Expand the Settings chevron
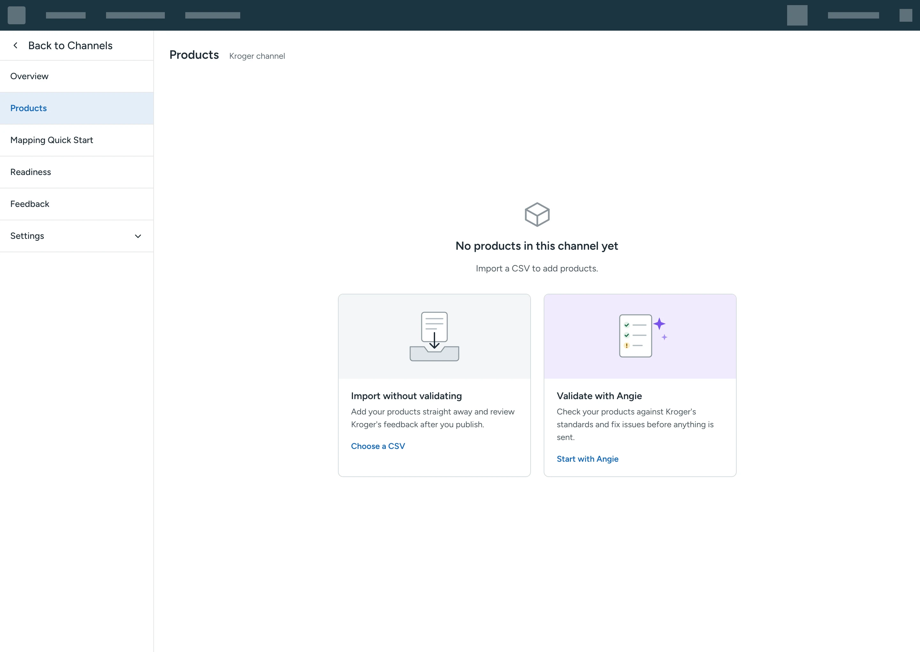This screenshot has width=920, height=652. (x=138, y=236)
